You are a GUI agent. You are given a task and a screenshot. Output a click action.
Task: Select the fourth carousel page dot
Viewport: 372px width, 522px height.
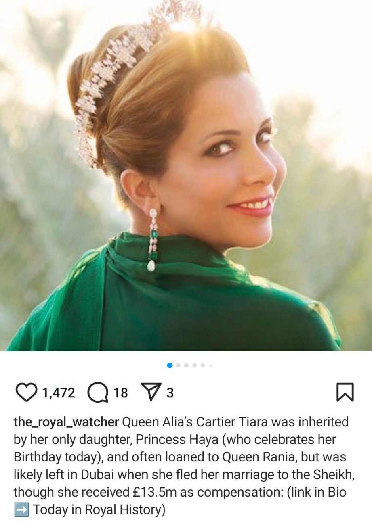tap(195, 365)
